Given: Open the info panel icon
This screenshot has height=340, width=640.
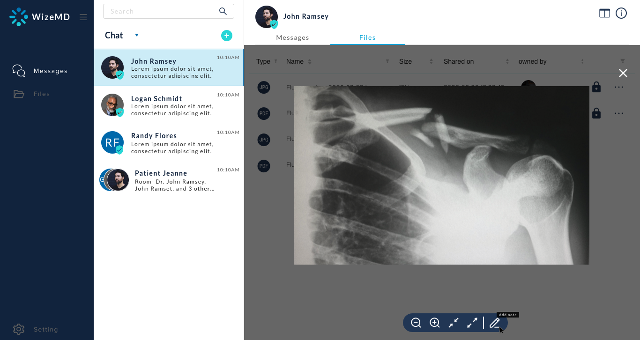Looking at the screenshot, I should click(x=621, y=13).
